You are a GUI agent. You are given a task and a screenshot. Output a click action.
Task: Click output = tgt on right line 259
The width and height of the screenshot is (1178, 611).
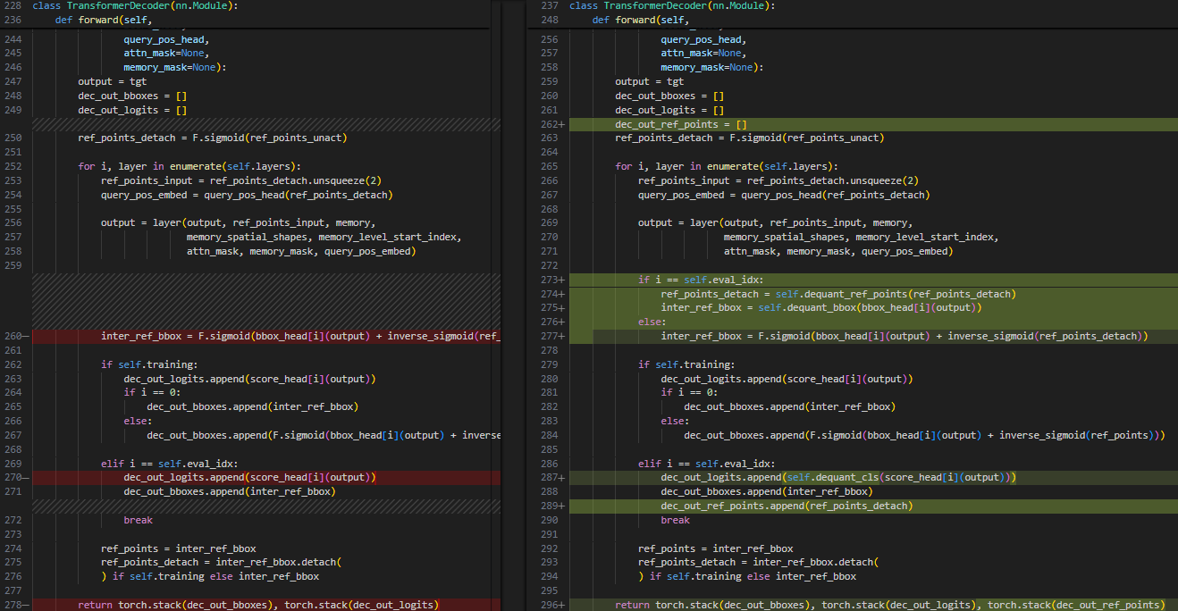pyautogui.click(x=649, y=81)
